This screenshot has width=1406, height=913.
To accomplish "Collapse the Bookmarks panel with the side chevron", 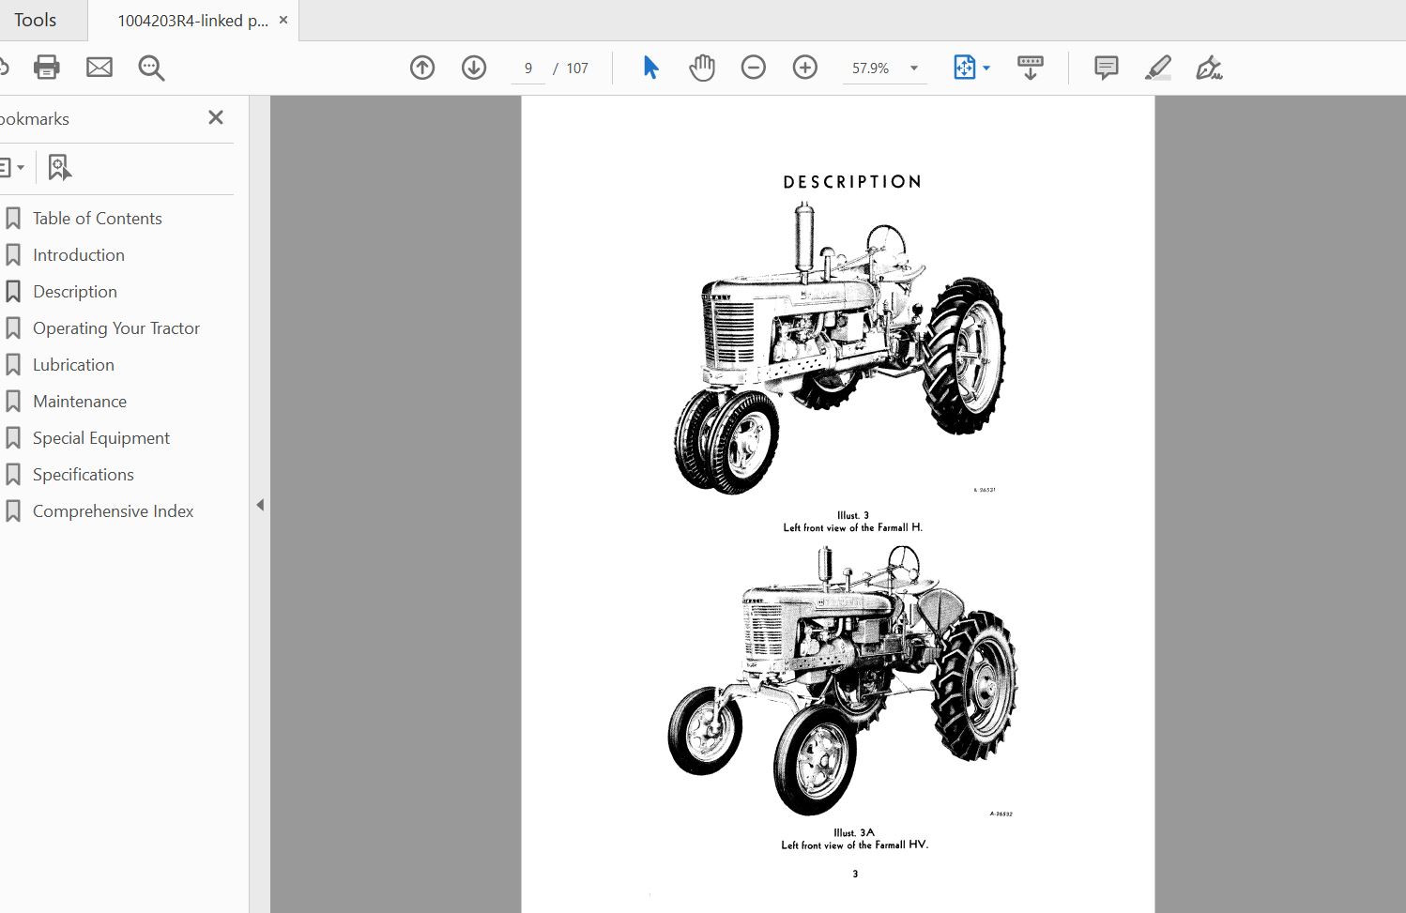I will (x=260, y=504).
